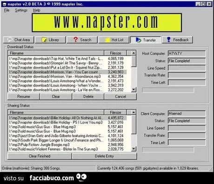Click the download progress bar

(168, 90)
